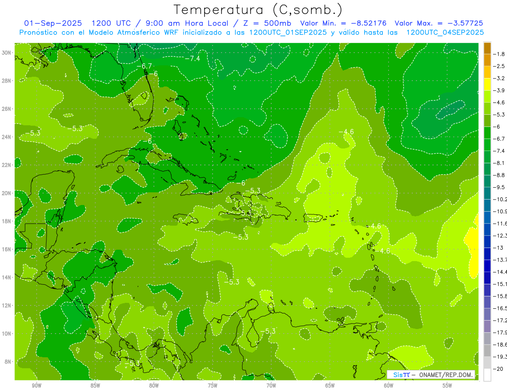Click the "12N" latitude tick label
Screen dimensions: 507x391
click(x=6, y=305)
